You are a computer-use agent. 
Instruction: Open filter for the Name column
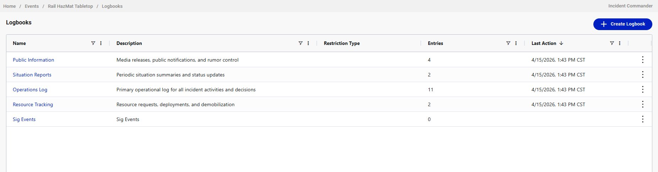click(x=93, y=43)
